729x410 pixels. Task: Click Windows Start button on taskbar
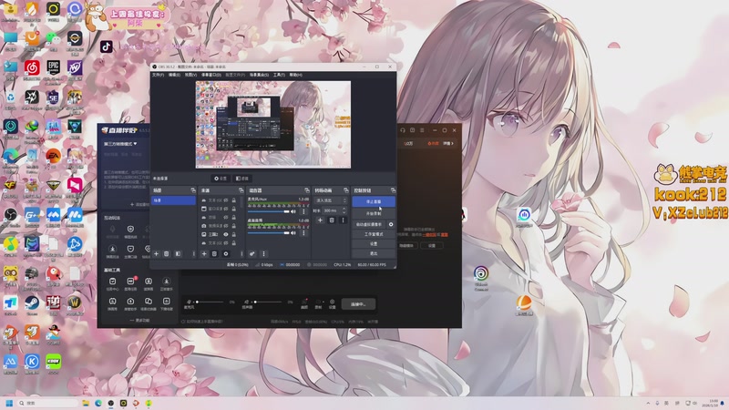coord(9,403)
